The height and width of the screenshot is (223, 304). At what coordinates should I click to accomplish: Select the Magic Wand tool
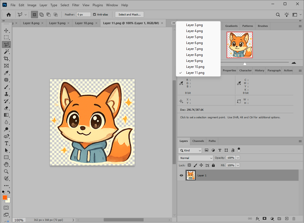6,52
